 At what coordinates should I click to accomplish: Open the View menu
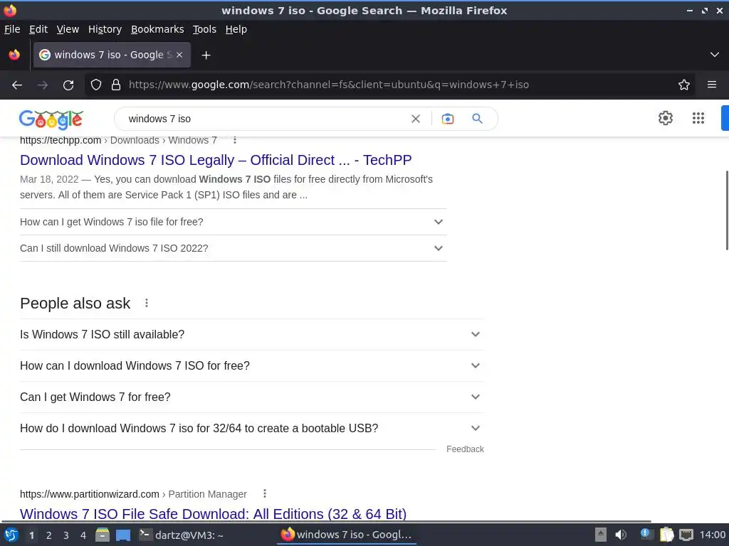pyautogui.click(x=68, y=29)
